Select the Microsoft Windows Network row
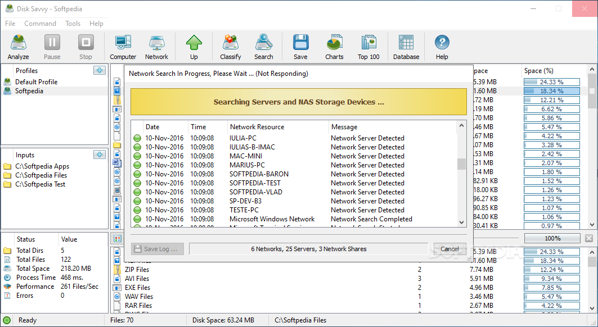Screen dimensions: 598x327 click(x=294, y=219)
